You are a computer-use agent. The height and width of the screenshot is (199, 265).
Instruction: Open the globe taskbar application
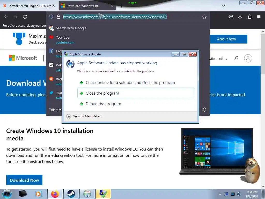[x=87, y=194]
